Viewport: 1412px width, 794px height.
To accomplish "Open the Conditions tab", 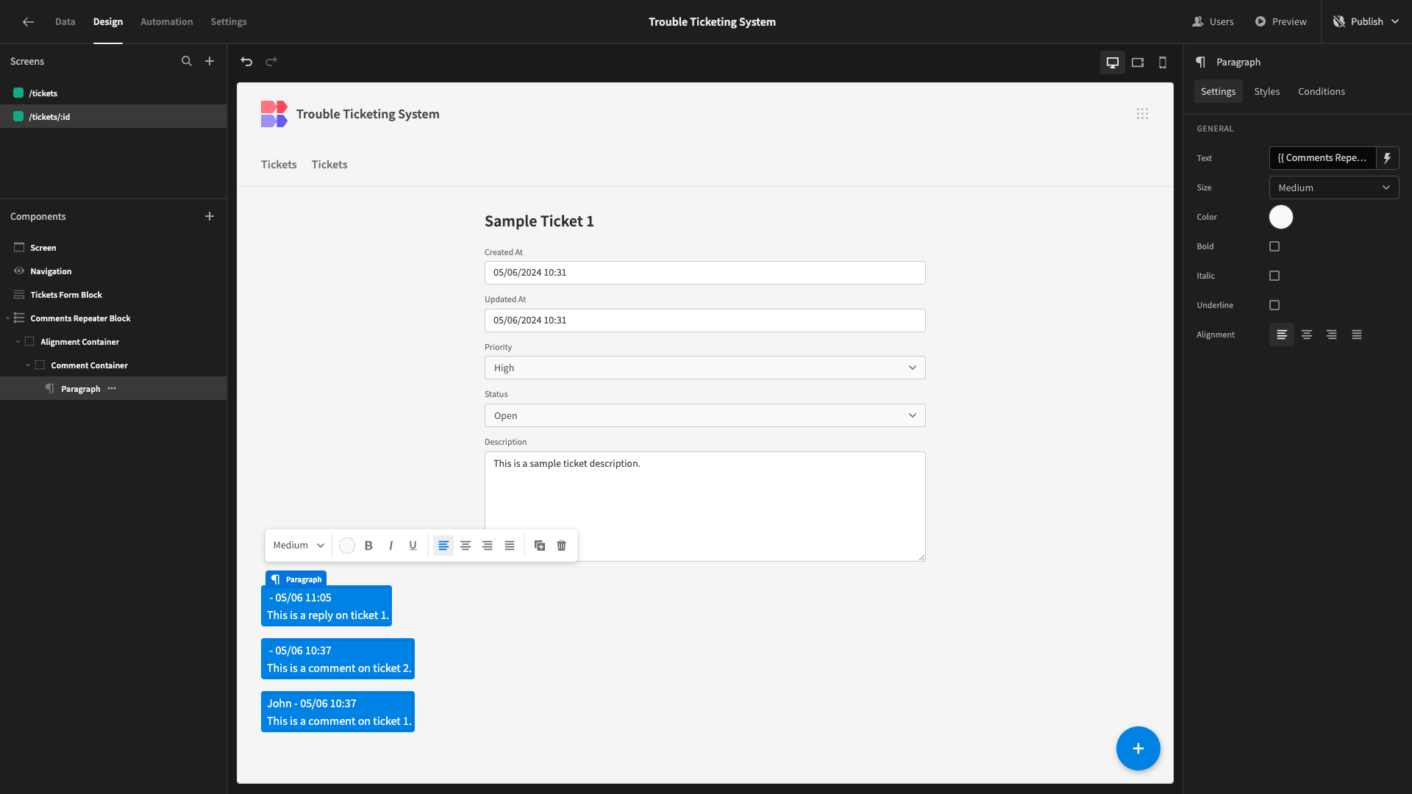I will coord(1322,92).
